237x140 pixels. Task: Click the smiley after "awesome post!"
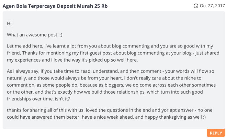point(61,35)
